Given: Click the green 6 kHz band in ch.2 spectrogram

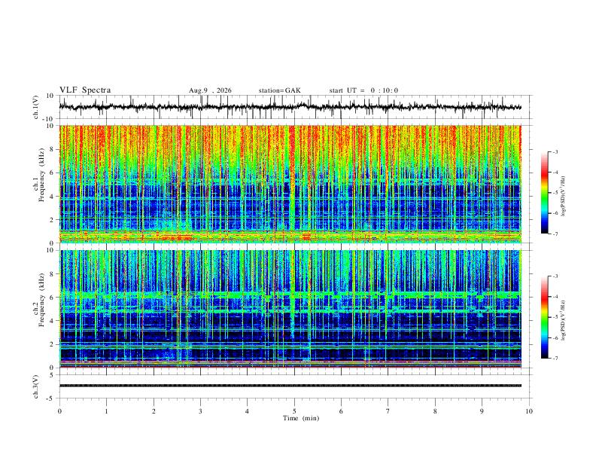Looking at the screenshot, I should [x=290, y=295].
